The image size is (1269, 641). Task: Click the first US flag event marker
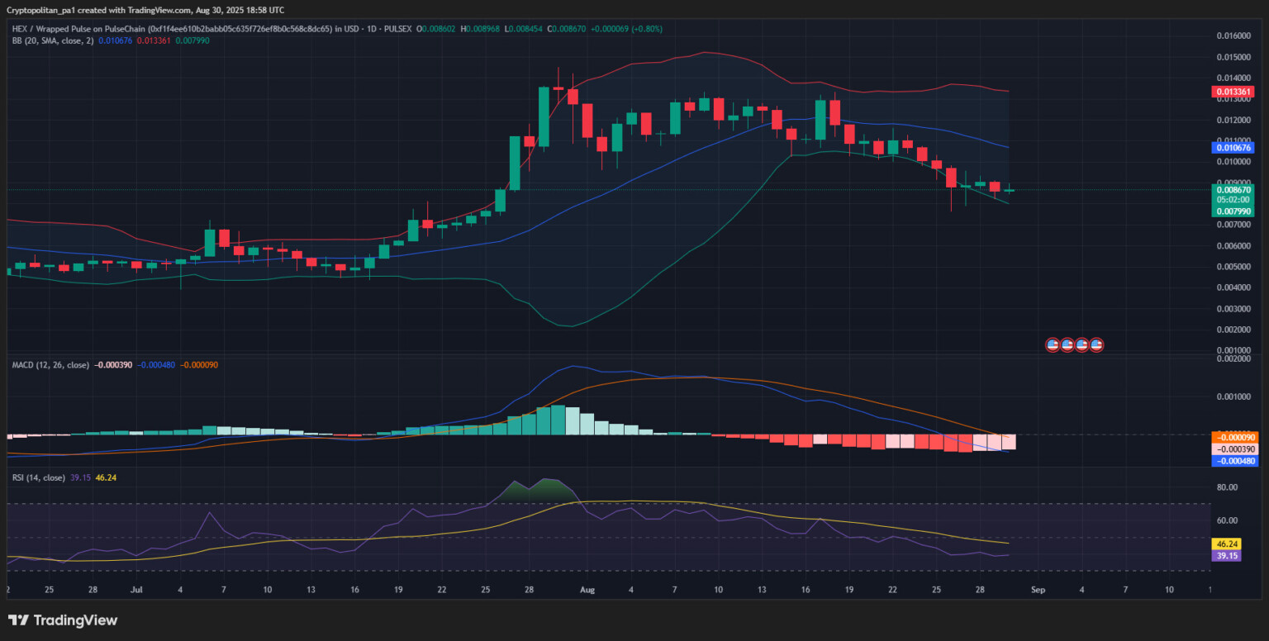tap(1052, 344)
